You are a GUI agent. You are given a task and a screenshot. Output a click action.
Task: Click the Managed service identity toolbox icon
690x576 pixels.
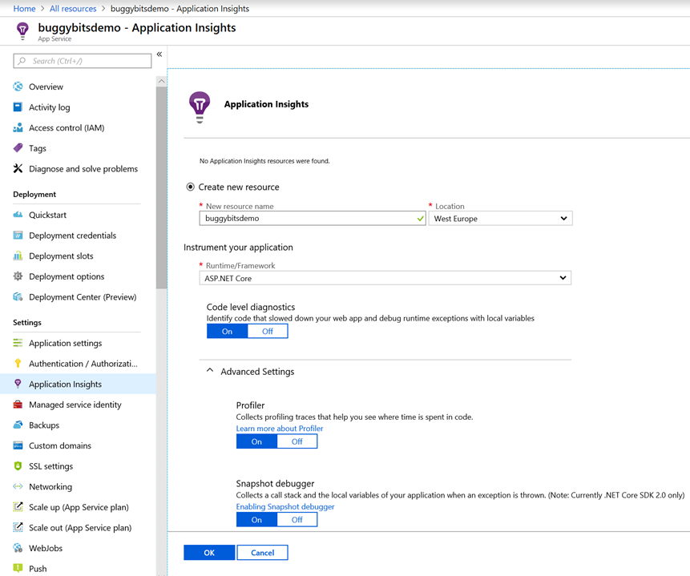[x=18, y=405]
